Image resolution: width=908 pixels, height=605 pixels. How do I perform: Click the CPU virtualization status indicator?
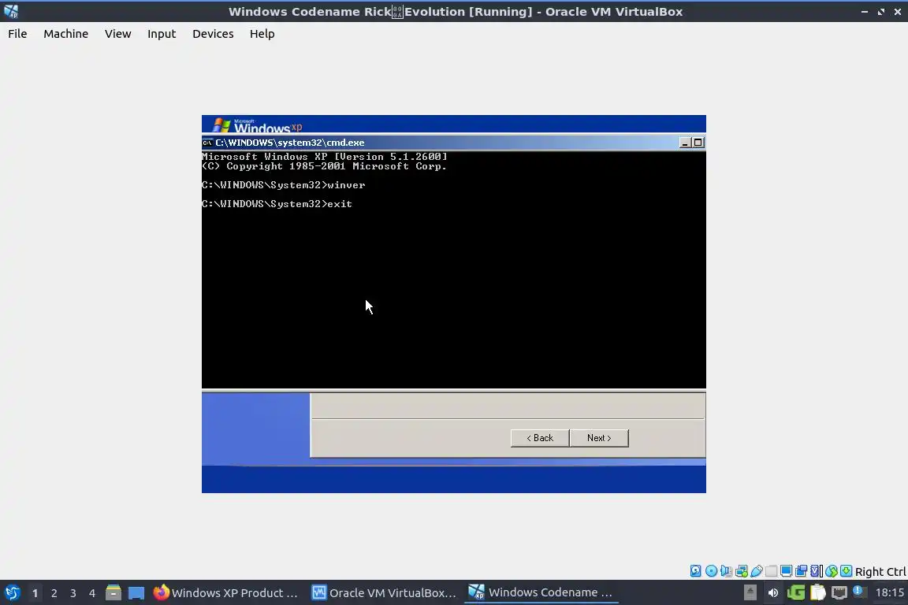click(816, 571)
